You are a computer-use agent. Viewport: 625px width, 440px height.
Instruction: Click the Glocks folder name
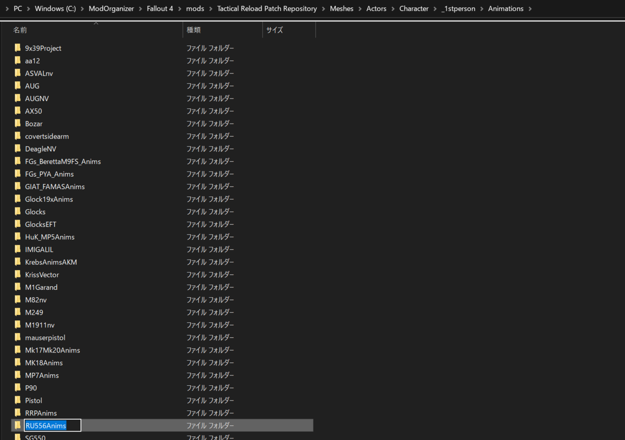point(35,212)
